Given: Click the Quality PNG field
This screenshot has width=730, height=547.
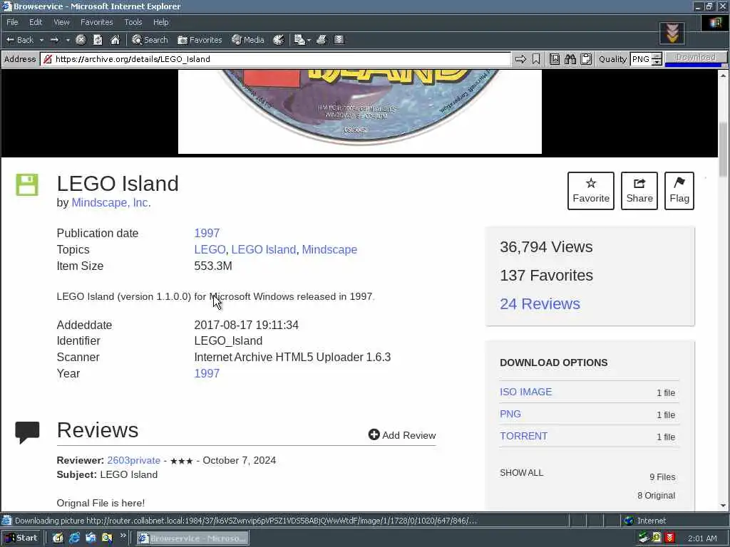Looking at the screenshot, I should [x=641, y=59].
